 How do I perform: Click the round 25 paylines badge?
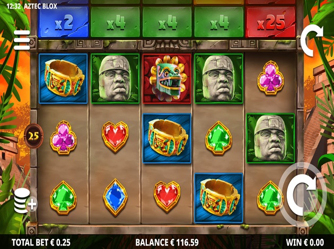click(33, 136)
